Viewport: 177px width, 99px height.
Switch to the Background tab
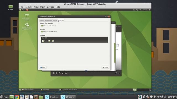[x=48, y=20]
